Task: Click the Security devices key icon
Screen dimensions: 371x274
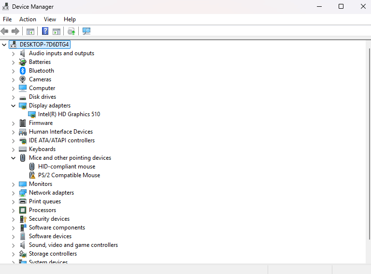Action: pos(23,219)
